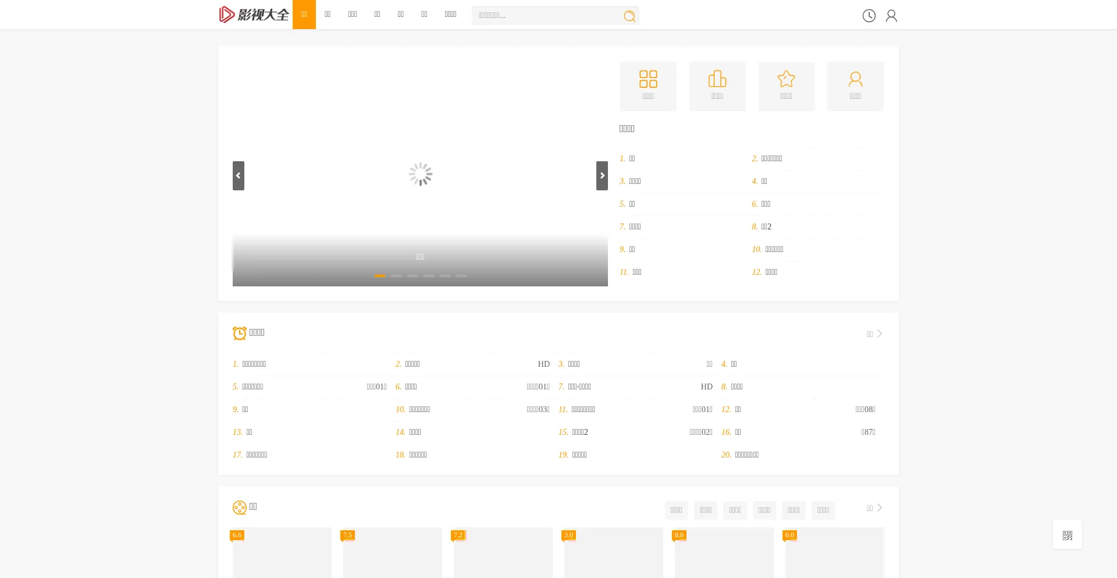Select the first category filter button in movies section

(676, 510)
